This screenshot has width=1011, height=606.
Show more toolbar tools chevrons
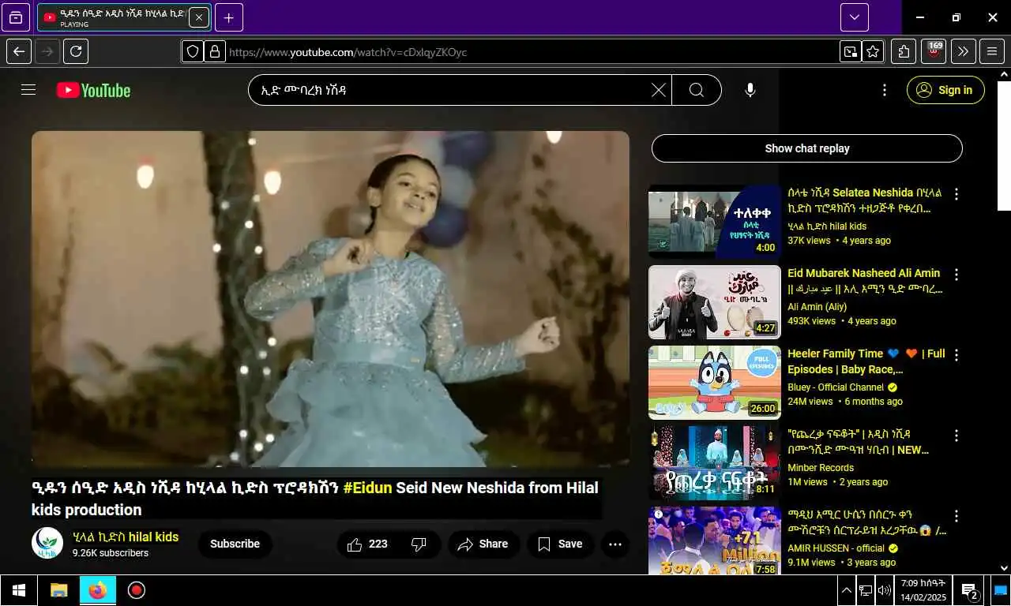coord(963,52)
